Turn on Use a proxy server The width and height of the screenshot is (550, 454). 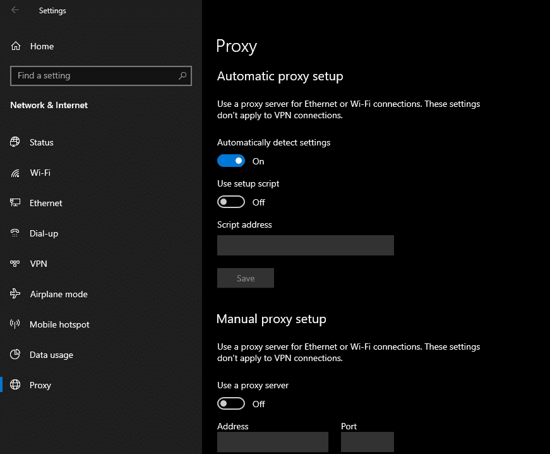click(x=231, y=403)
